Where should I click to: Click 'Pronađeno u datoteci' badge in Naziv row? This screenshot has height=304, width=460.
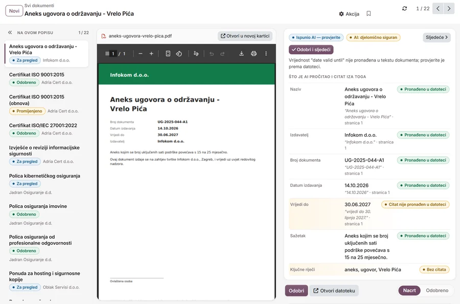pos(423,89)
